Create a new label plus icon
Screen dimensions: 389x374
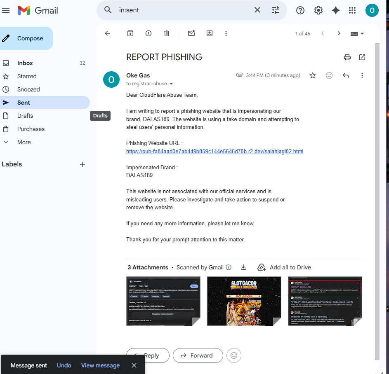pyautogui.click(x=83, y=164)
